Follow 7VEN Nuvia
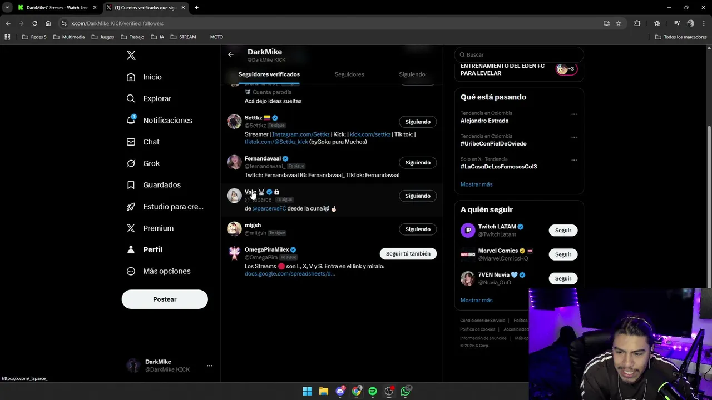Screen dimensions: 712x400 coord(563,278)
